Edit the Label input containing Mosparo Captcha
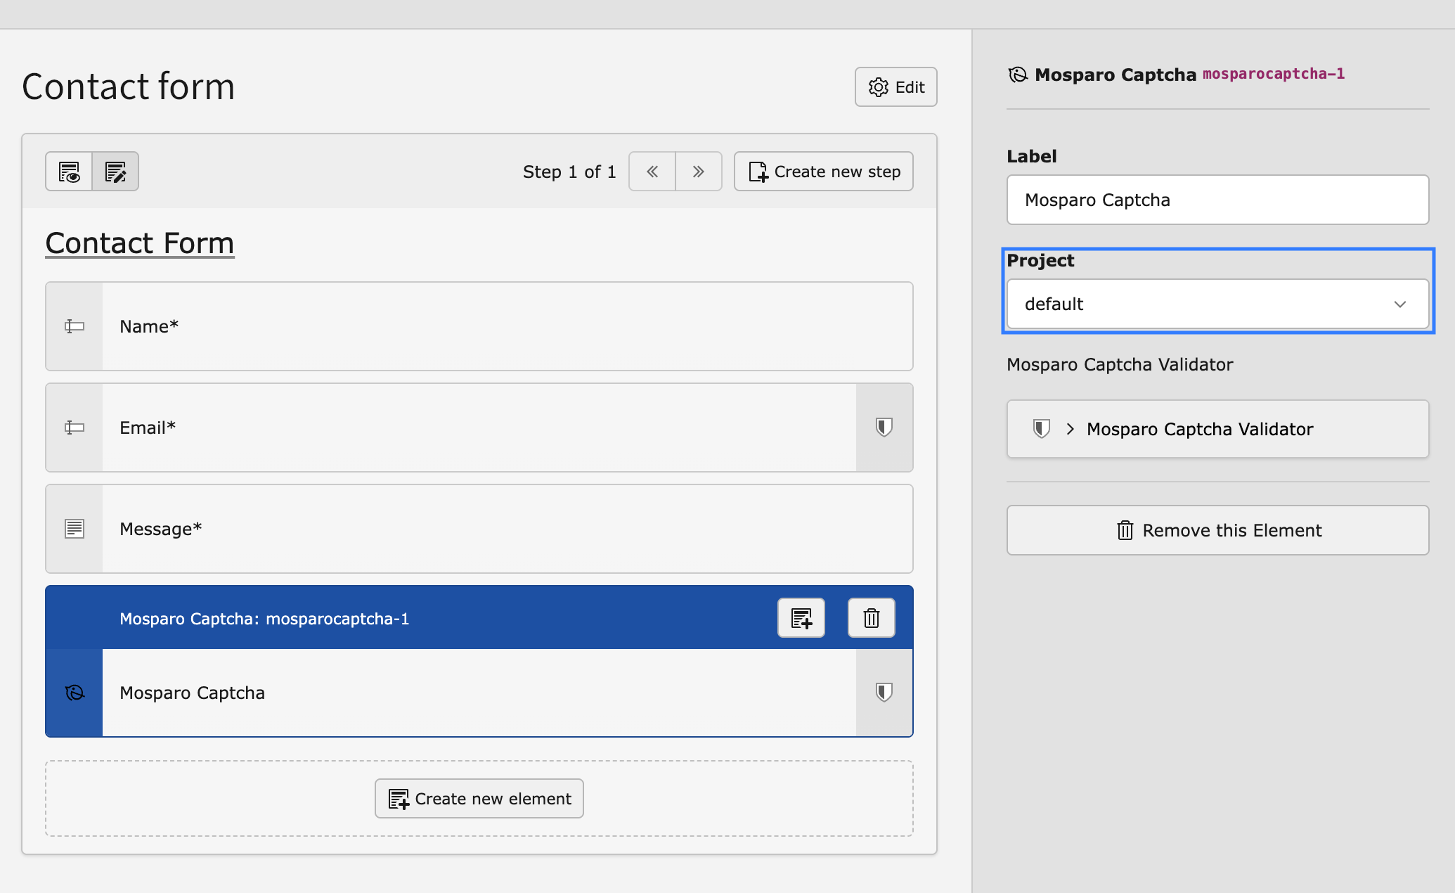The width and height of the screenshot is (1455, 893). click(1217, 200)
